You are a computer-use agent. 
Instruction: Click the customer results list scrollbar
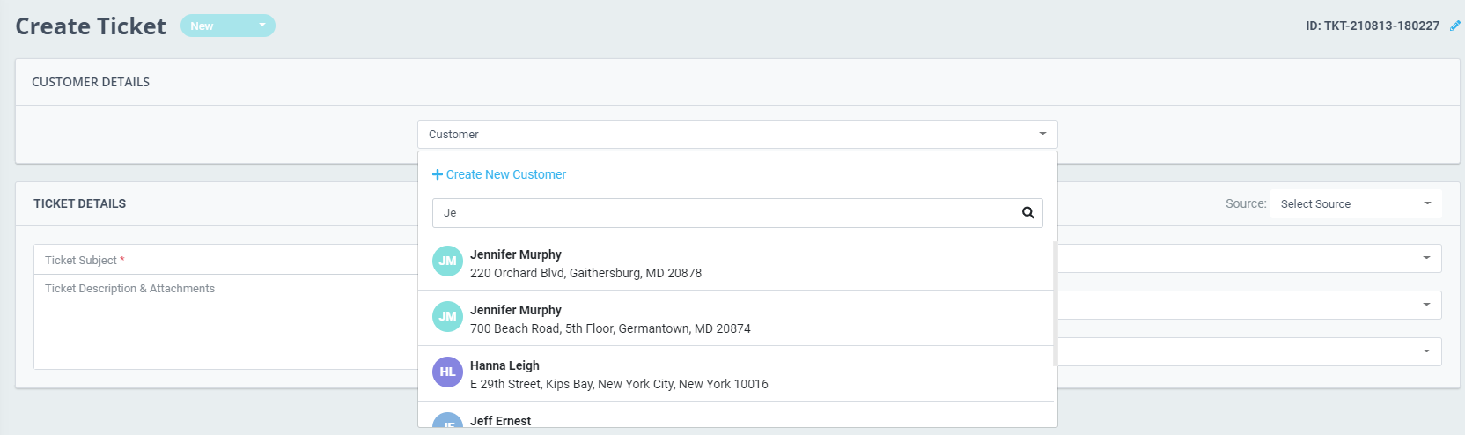pyautogui.click(x=1054, y=304)
